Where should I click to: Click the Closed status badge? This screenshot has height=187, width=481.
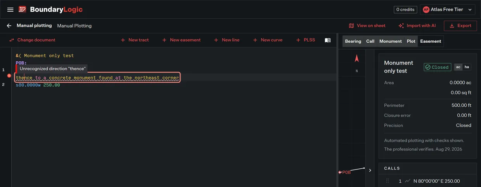coord(437,67)
